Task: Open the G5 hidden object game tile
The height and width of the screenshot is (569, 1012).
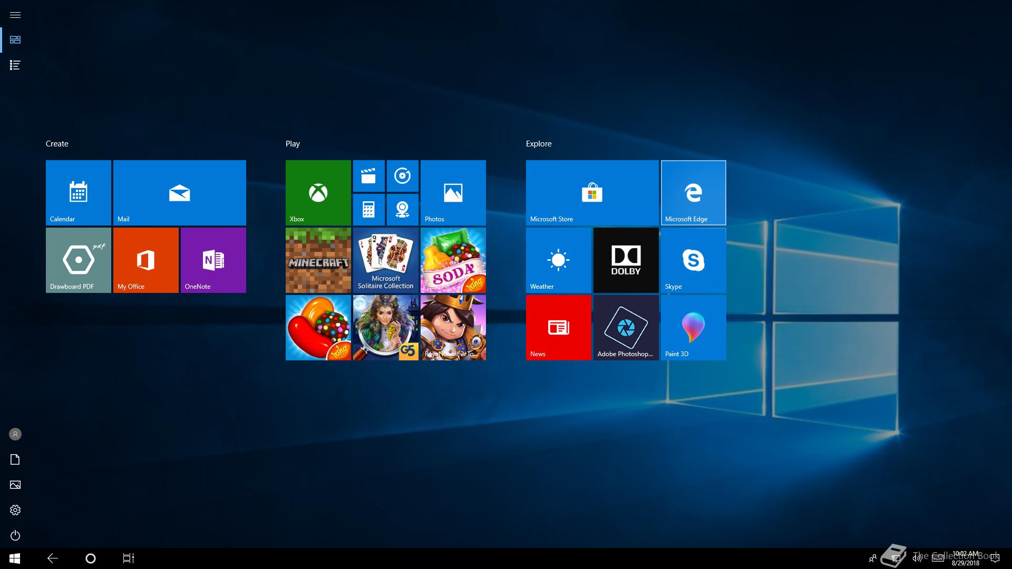Action: tap(386, 328)
